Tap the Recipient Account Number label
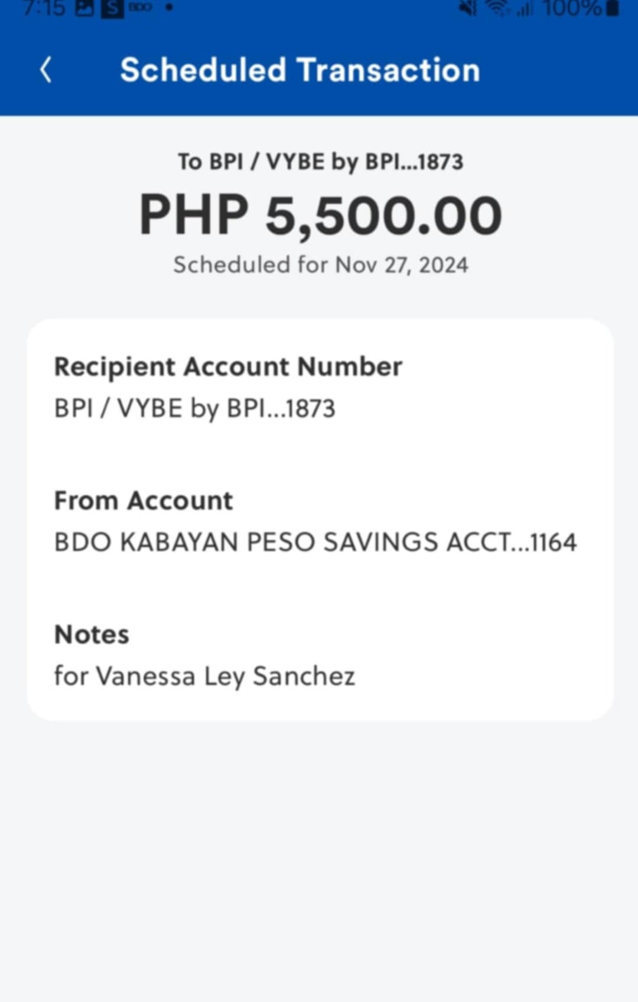Screen dimensions: 638x1002 point(228,367)
